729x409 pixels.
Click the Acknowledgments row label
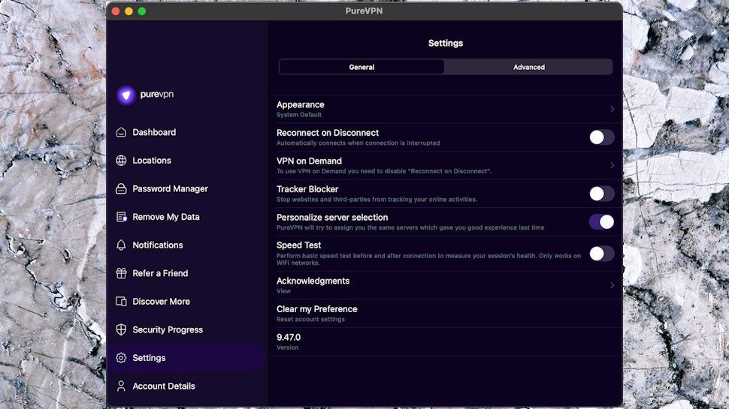pyautogui.click(x=313, y=281)
